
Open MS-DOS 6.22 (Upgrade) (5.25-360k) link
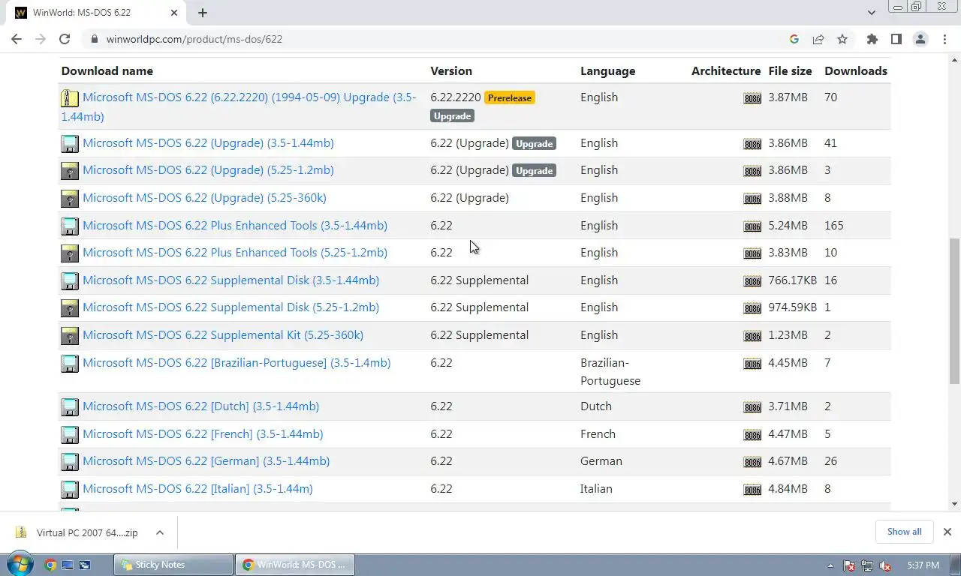point(204,198)
